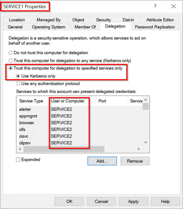Select Trust for delegation to specified services only
The image size is (183, 209).
point(65,68)
